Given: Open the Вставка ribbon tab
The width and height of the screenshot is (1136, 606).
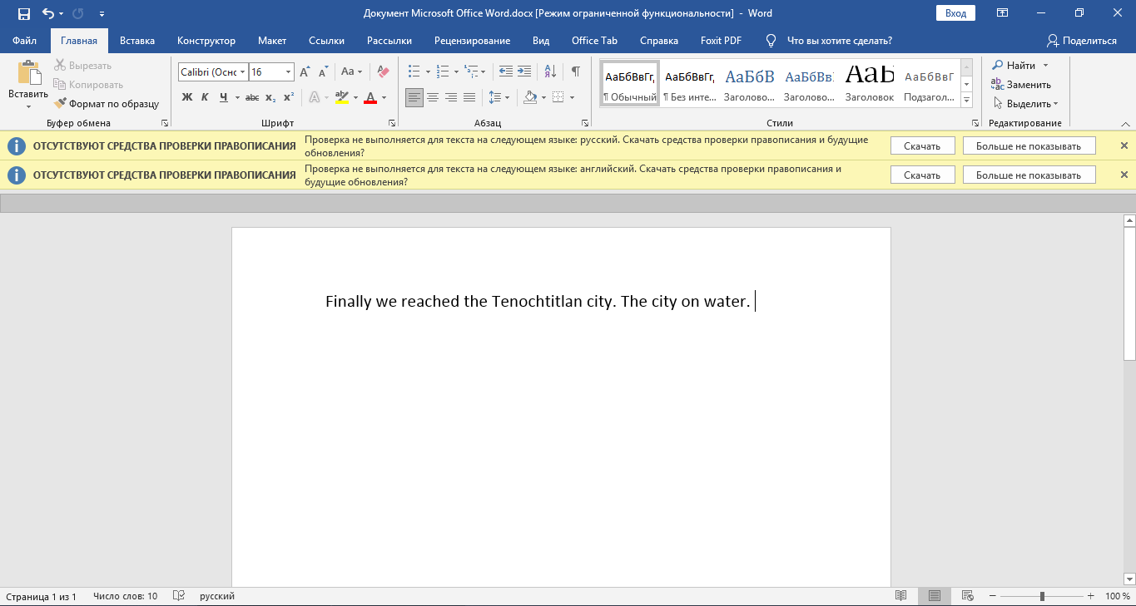Looking at the screenshot, I should coord(136,41).
